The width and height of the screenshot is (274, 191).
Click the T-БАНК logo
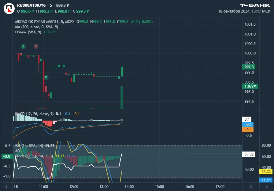coord(255,5)
